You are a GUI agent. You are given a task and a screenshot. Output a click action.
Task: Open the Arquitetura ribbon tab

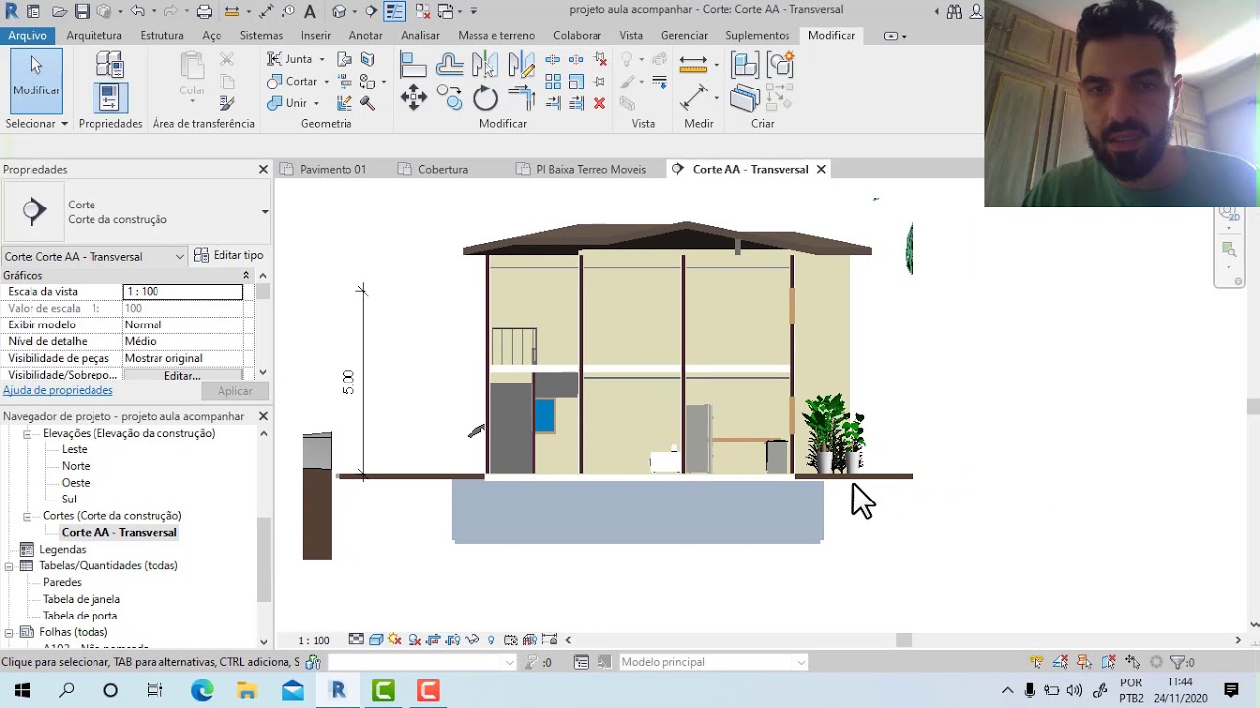coord(94,35)
